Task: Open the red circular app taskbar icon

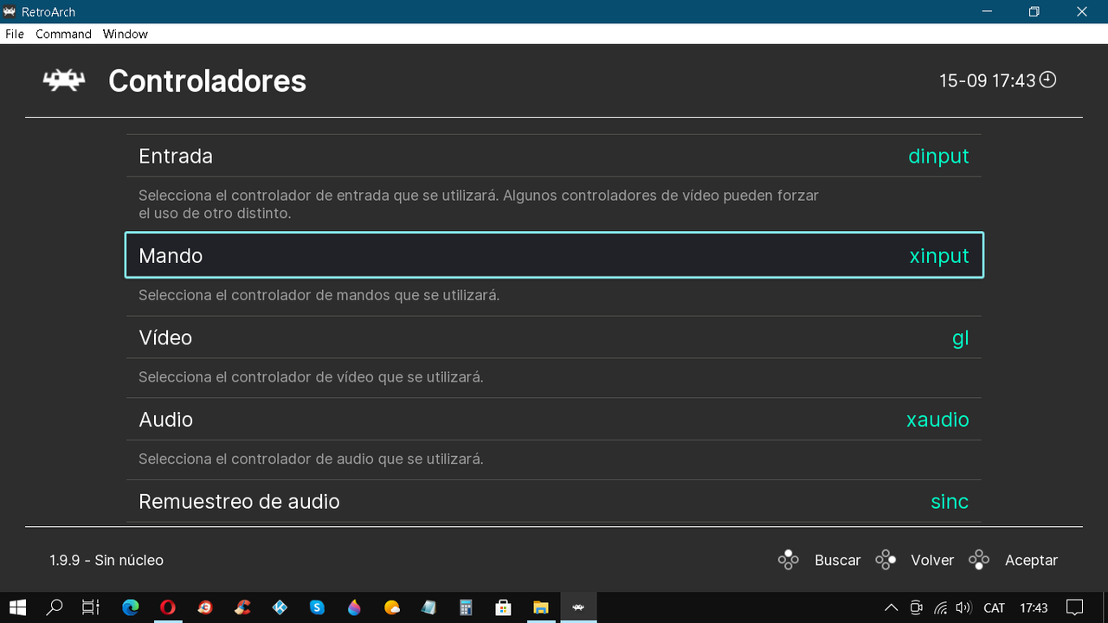Action: tap(205, 607)
